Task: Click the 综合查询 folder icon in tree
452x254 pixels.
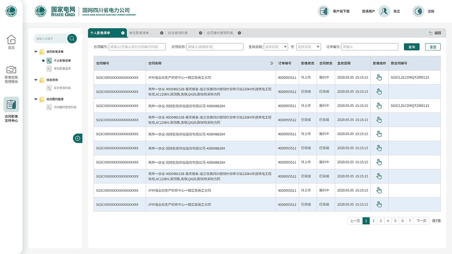Action: pyautogui.click(x=42, y=80)
